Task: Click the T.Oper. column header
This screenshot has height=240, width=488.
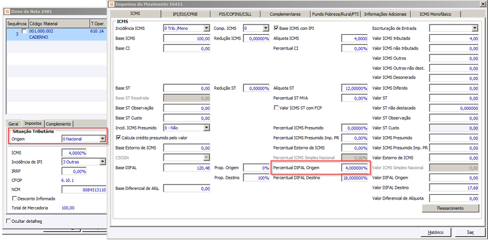Action: pyautogui.click(x=98, y=24)
